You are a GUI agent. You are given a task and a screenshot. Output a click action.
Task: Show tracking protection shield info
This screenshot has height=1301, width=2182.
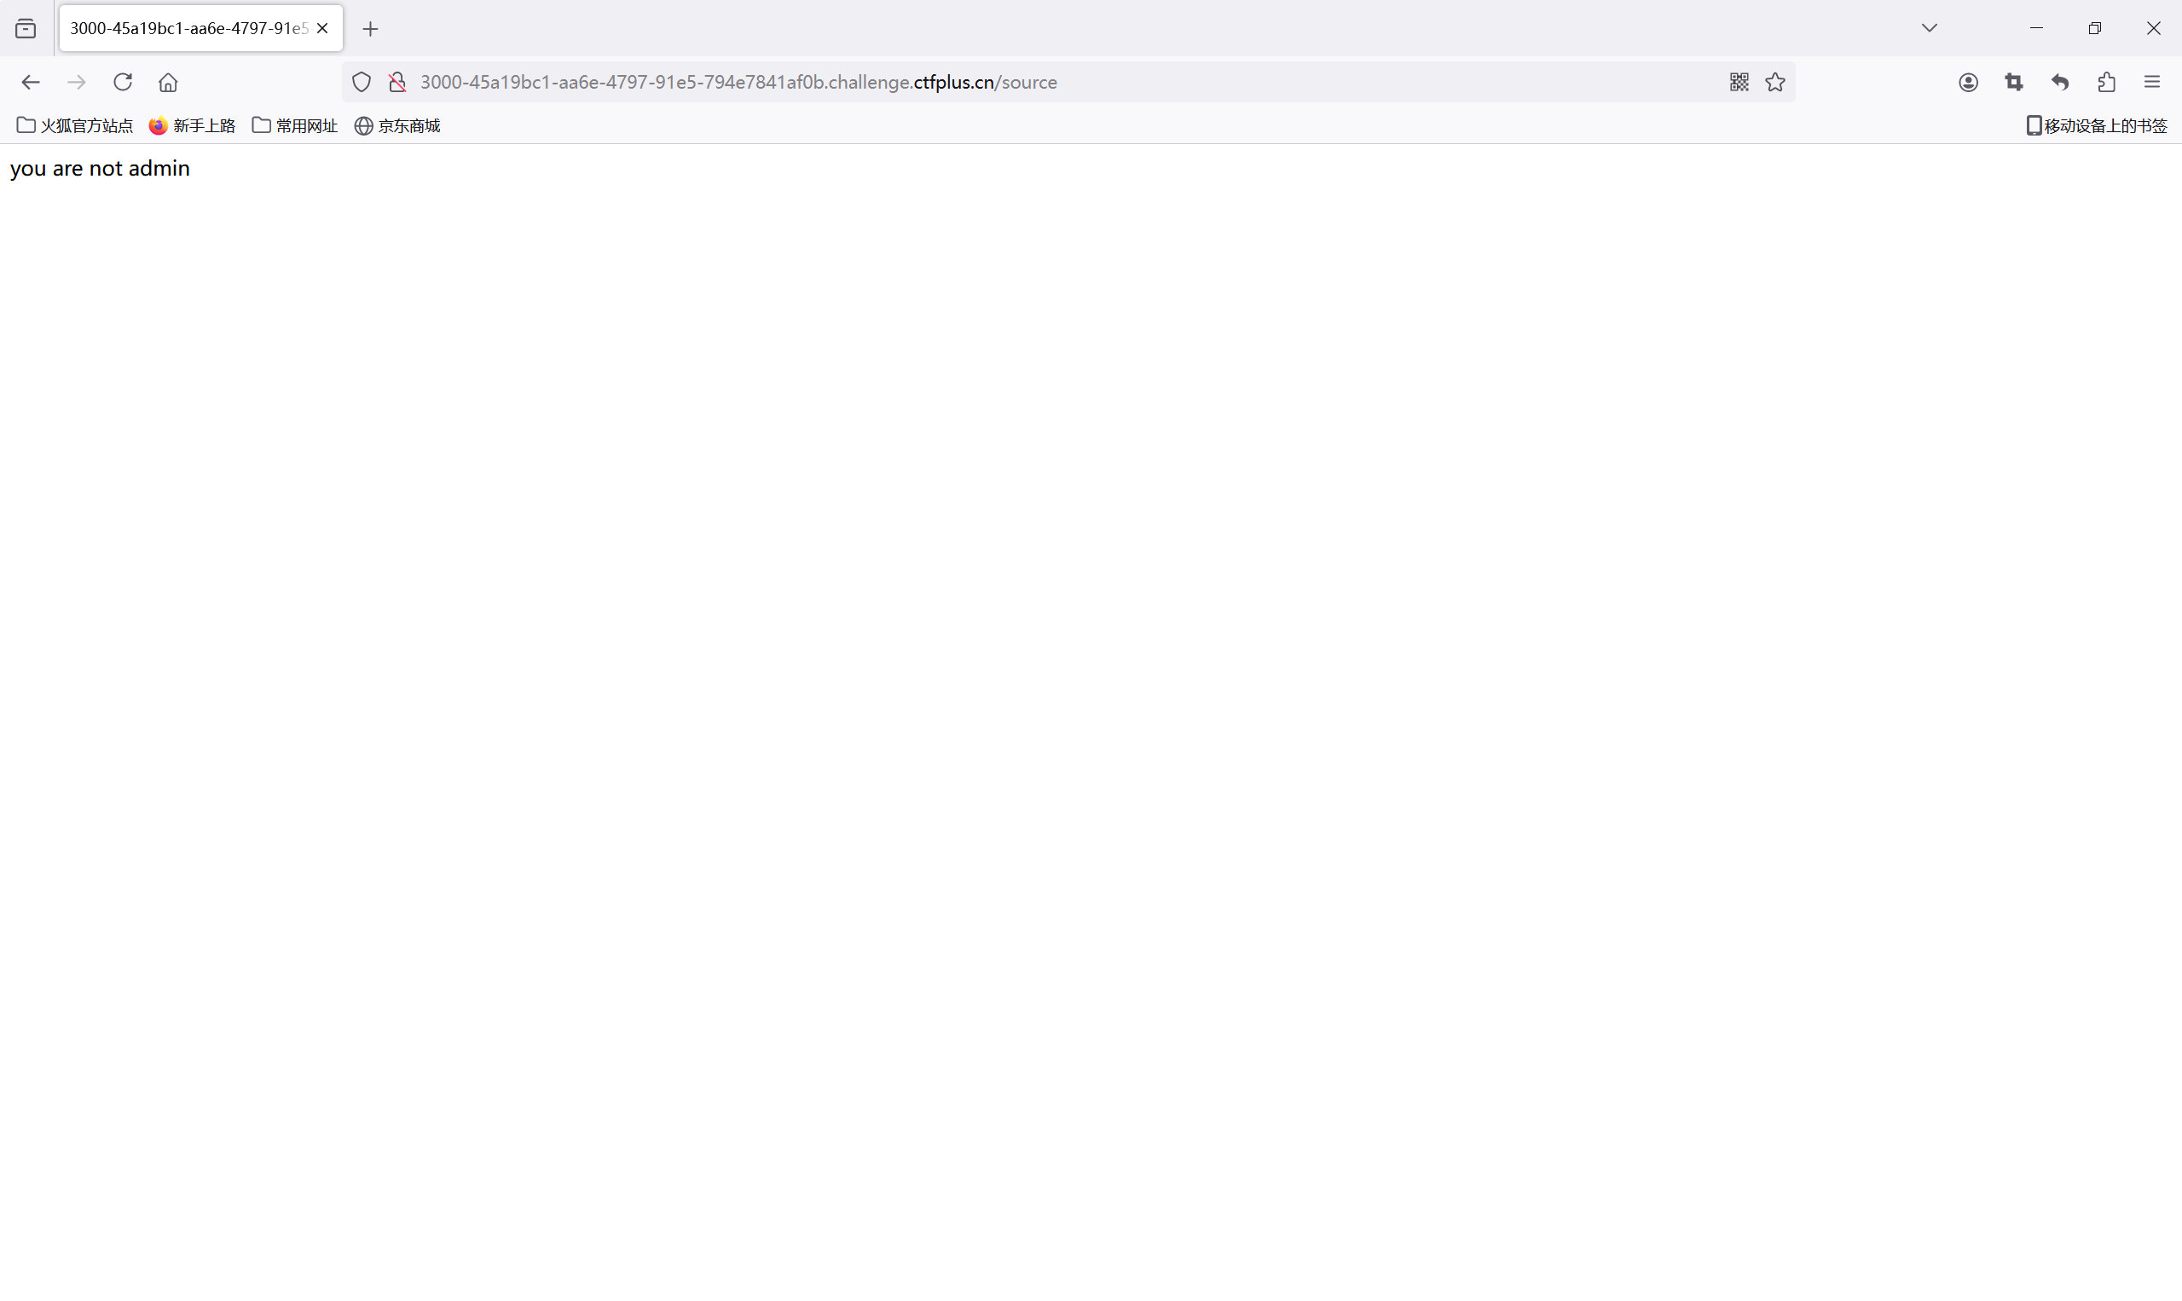(362, 83)
